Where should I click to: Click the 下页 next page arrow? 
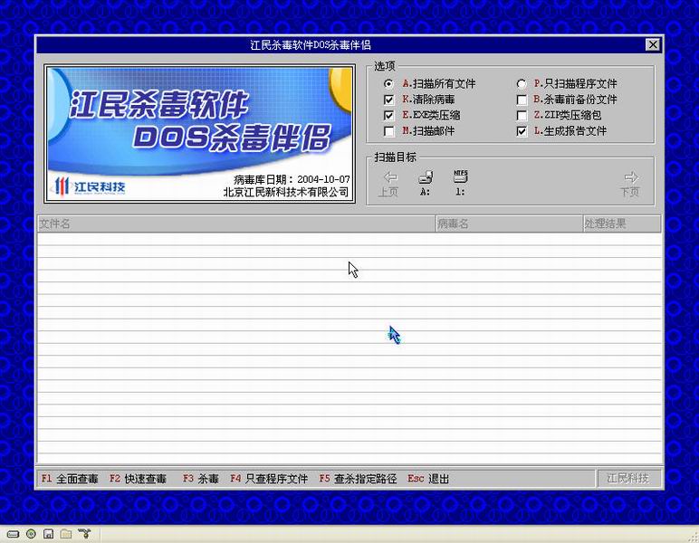pyautogui.click(x=630, y=184)
